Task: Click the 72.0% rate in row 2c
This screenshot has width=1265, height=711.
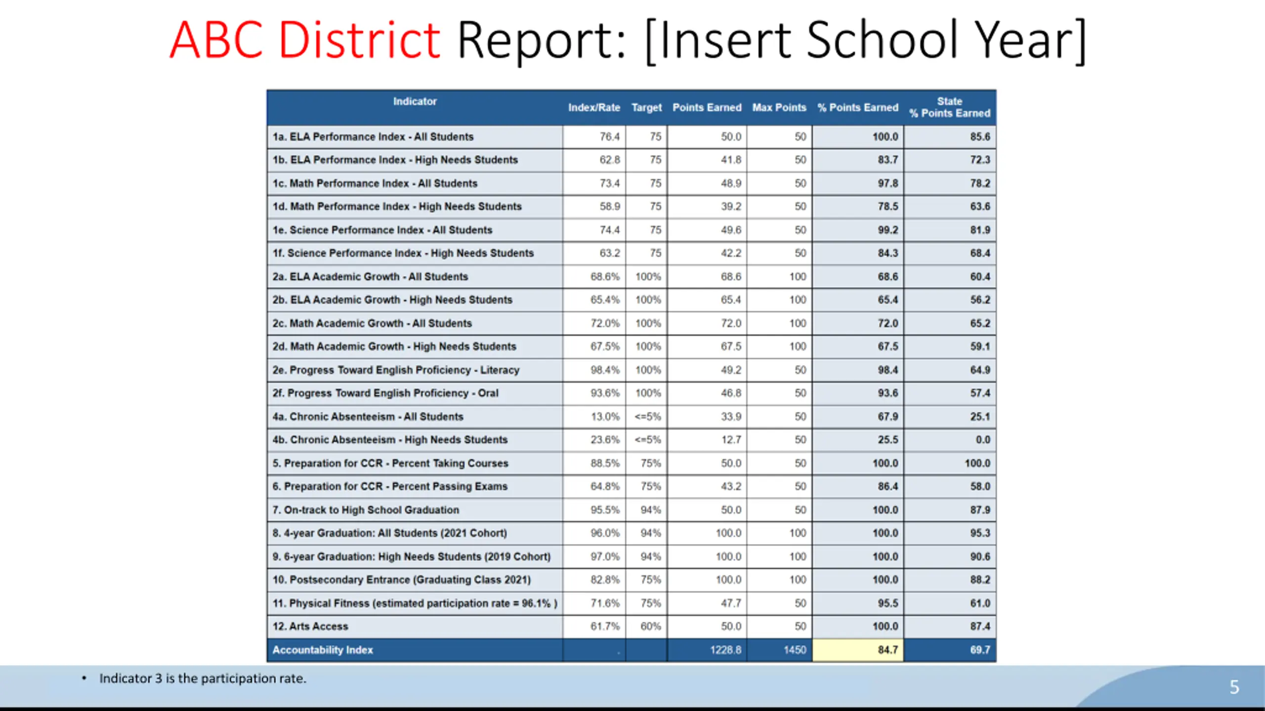Action: [605, 323]
